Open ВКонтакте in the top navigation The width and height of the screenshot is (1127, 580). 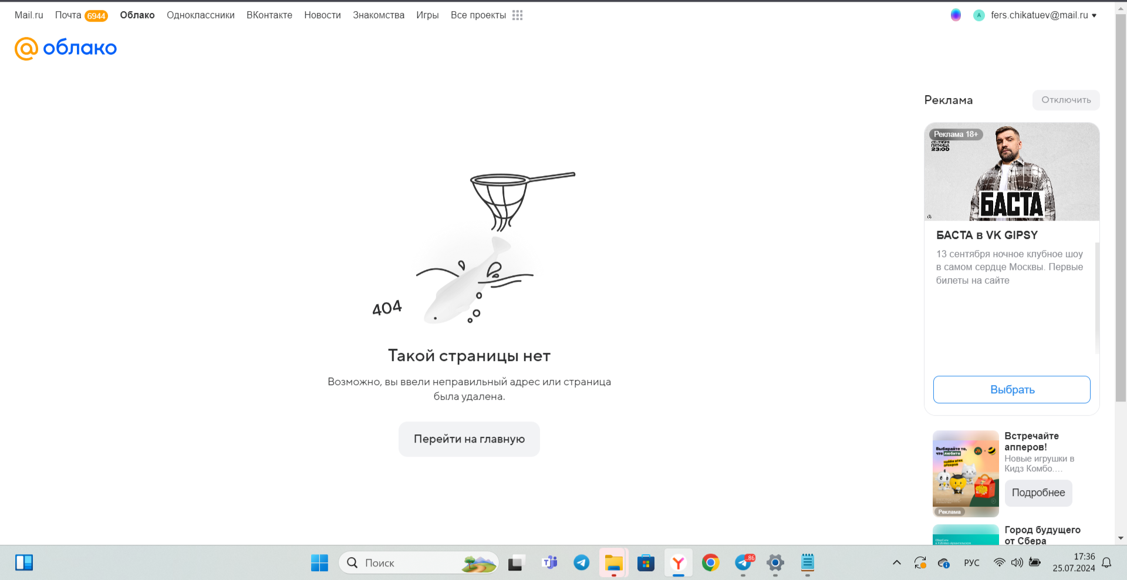click(269, 15)
